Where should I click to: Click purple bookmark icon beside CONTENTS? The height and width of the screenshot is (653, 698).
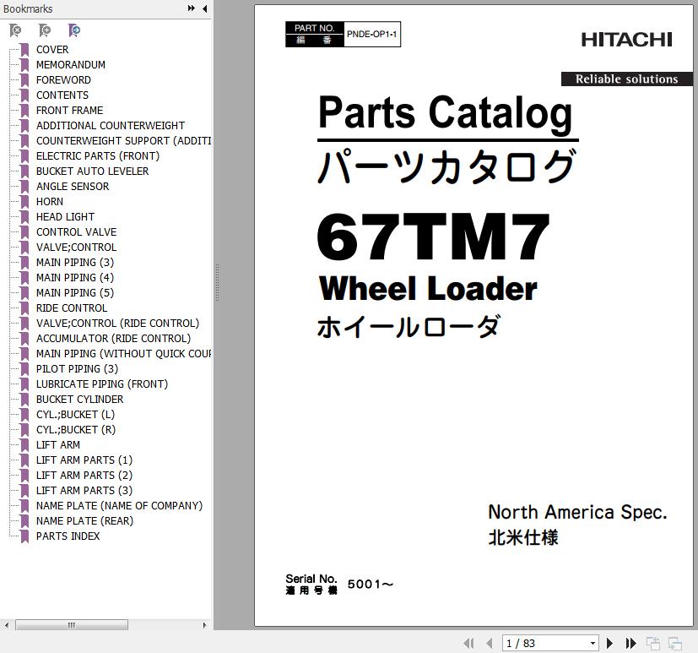point(25,95)
